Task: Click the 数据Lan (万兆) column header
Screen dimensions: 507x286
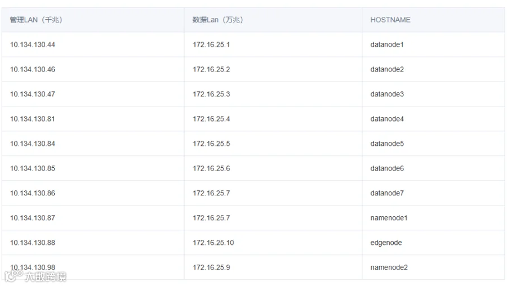Action: pos(273,20)
